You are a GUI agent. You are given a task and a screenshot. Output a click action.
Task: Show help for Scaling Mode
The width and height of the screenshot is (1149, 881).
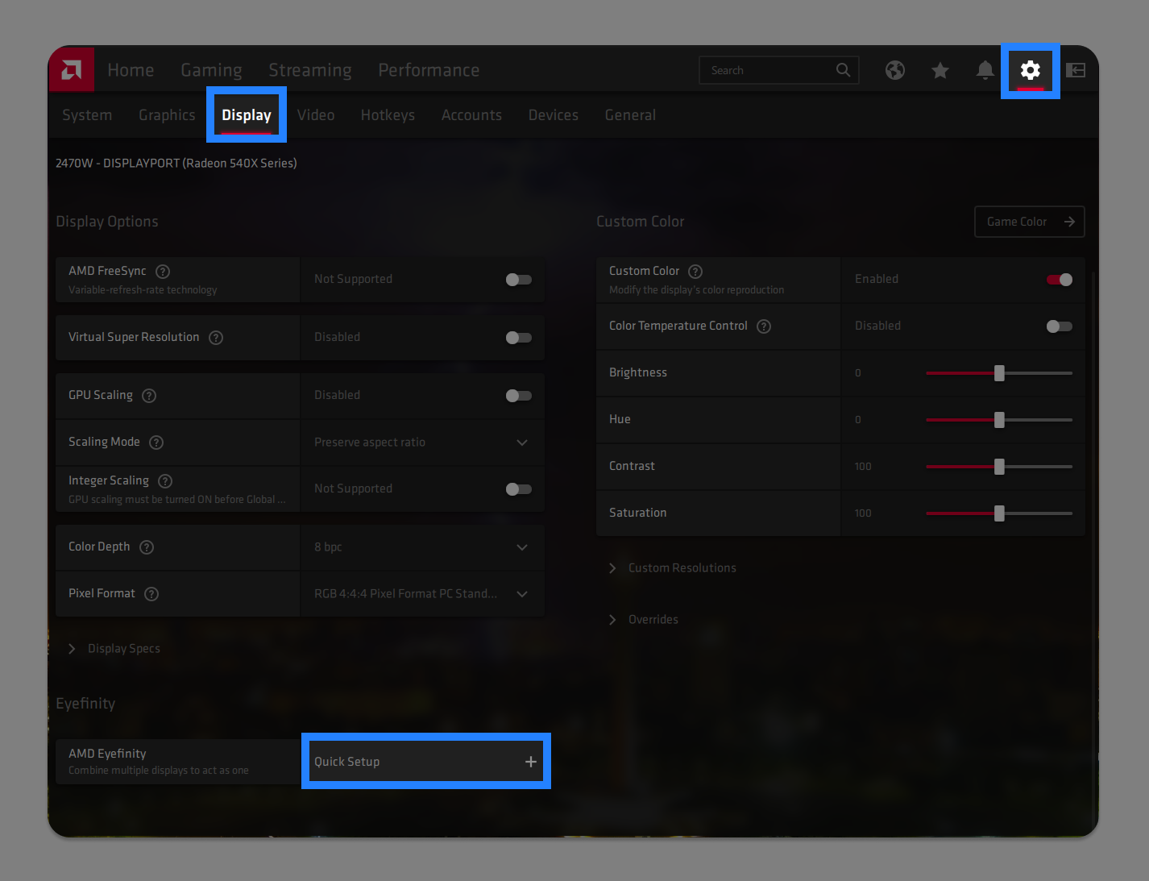tap(156, 443)
